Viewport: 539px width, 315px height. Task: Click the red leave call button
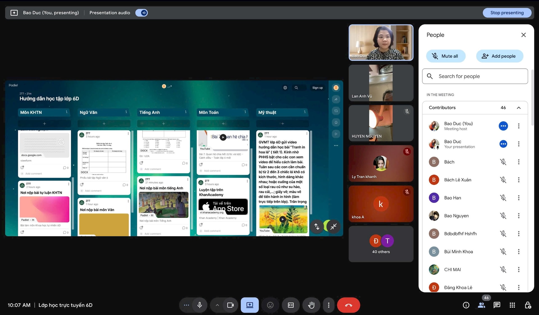point(348,305)
